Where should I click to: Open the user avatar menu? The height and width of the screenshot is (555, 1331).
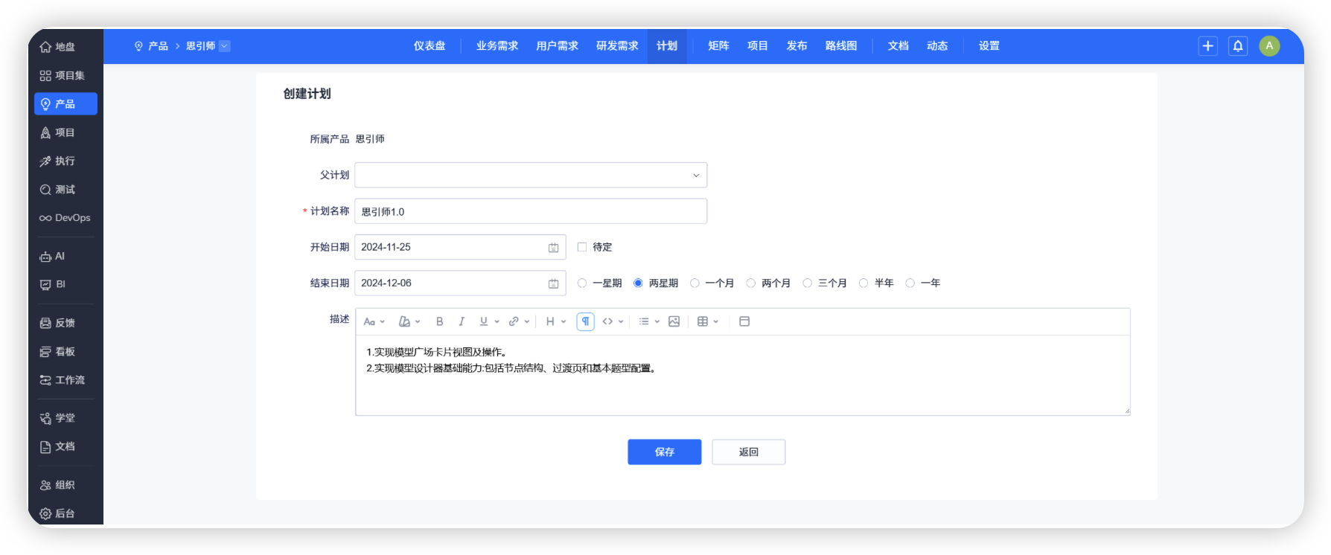[x=1269, y=46]
